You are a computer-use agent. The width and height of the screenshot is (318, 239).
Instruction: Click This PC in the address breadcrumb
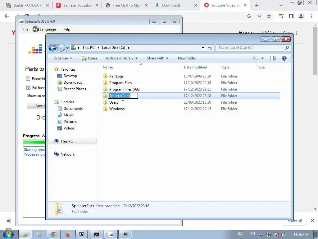pyautogui.click(x=88, y=48)
